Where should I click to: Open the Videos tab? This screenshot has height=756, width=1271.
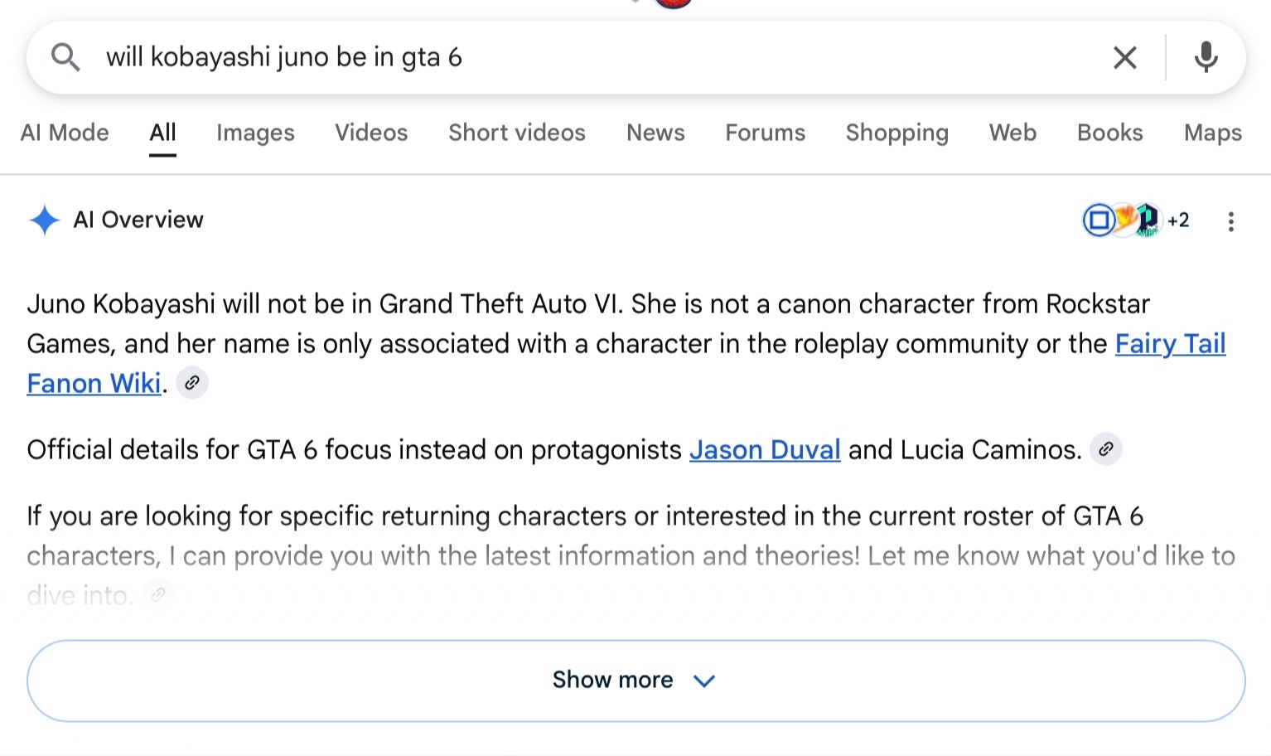(371, 133)
